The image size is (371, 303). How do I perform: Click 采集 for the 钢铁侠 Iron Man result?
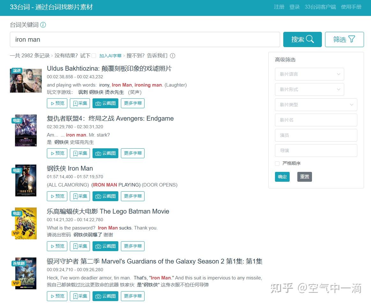pyautogui.click(x=80, y=196)
